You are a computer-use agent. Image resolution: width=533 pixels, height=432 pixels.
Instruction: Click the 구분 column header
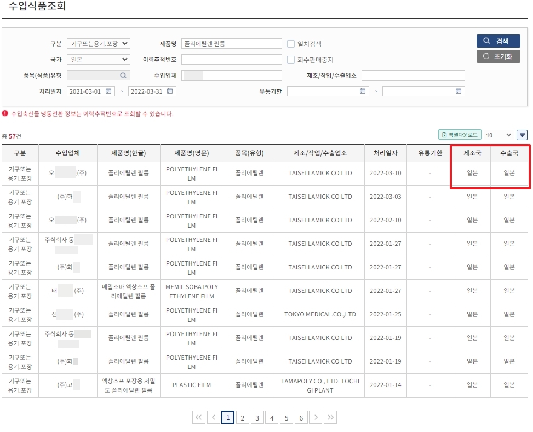[20, 153]
